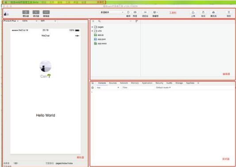Click the upload icon in toolbar
The image size is (236, 167).
pyautogui.click(x=193, y=12)
